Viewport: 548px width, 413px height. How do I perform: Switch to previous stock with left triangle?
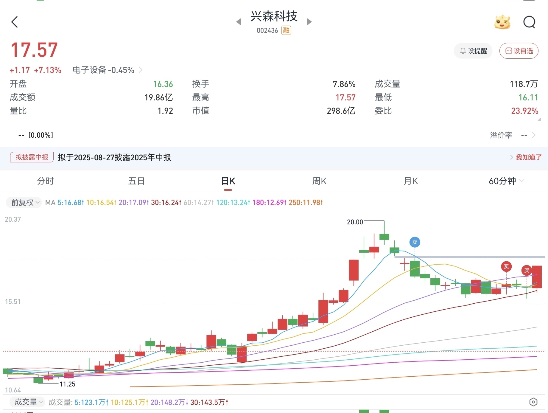239,22
